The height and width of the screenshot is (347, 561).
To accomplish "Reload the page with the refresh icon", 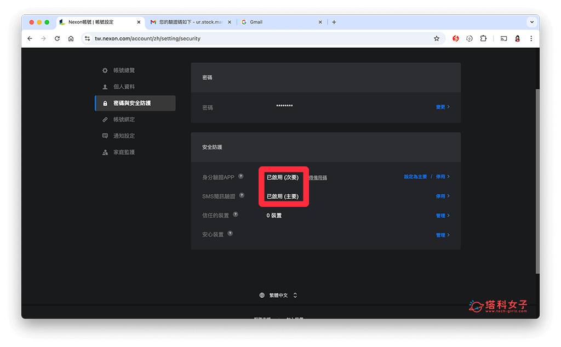I will pos(57,38).
